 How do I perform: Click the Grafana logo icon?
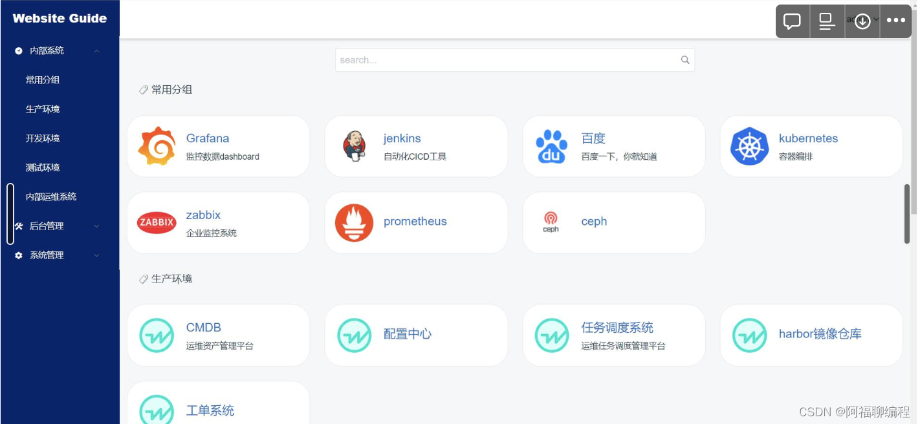pos(157,146)
